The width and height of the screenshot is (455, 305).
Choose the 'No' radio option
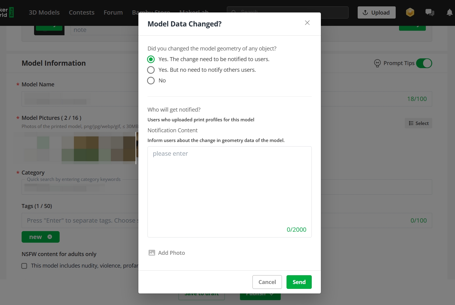click(x=151, y=81)
